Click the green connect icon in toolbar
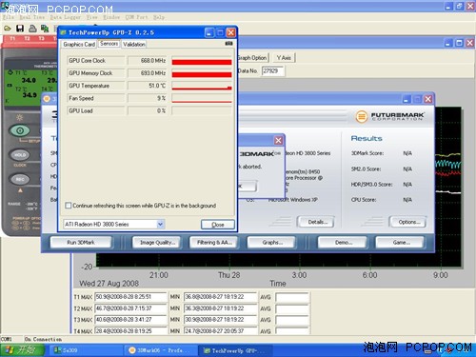This screenshot has height=357, width=476. pyautogui.click(x=45, y=29)
